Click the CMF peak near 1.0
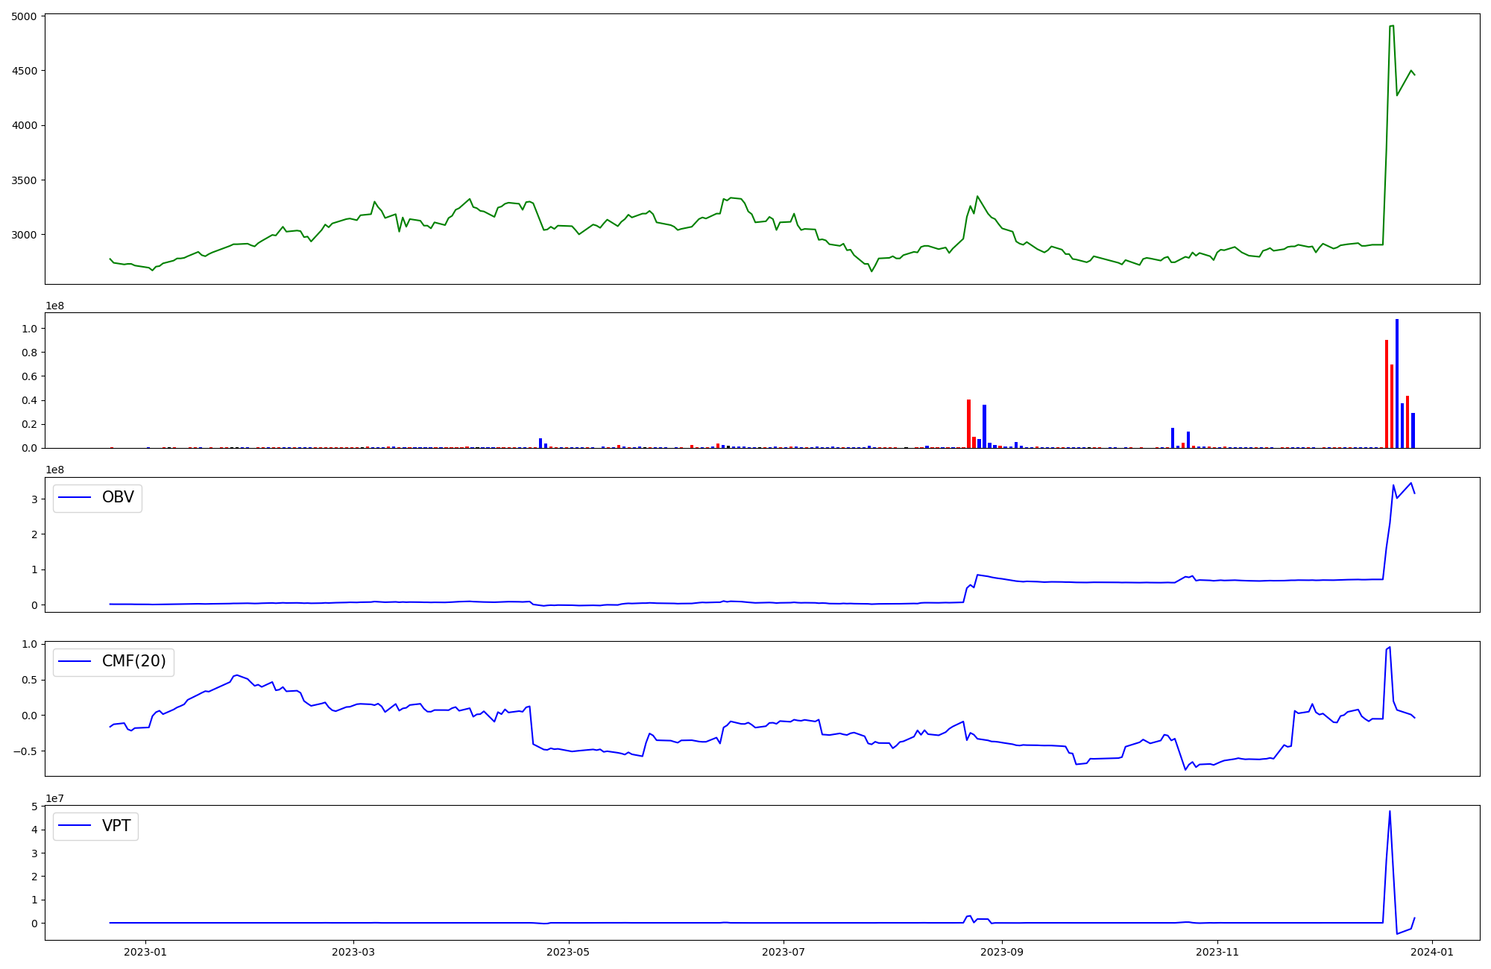The width and height of the screenshot is (1491, 969). 1390,647
